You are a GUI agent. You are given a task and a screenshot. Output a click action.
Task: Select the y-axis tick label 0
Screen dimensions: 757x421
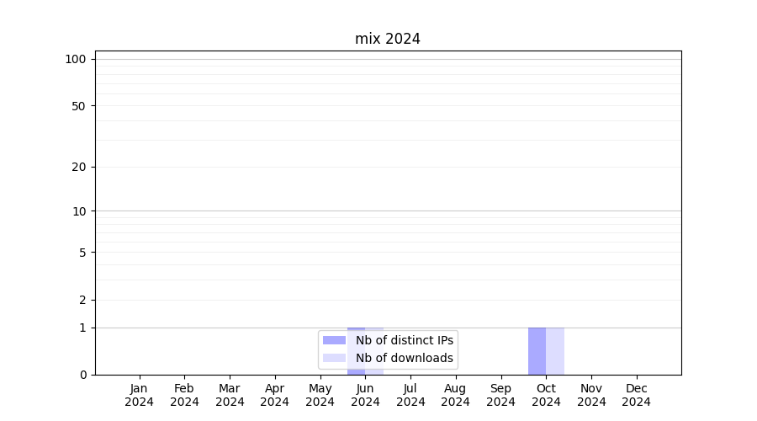pos(82,375)
